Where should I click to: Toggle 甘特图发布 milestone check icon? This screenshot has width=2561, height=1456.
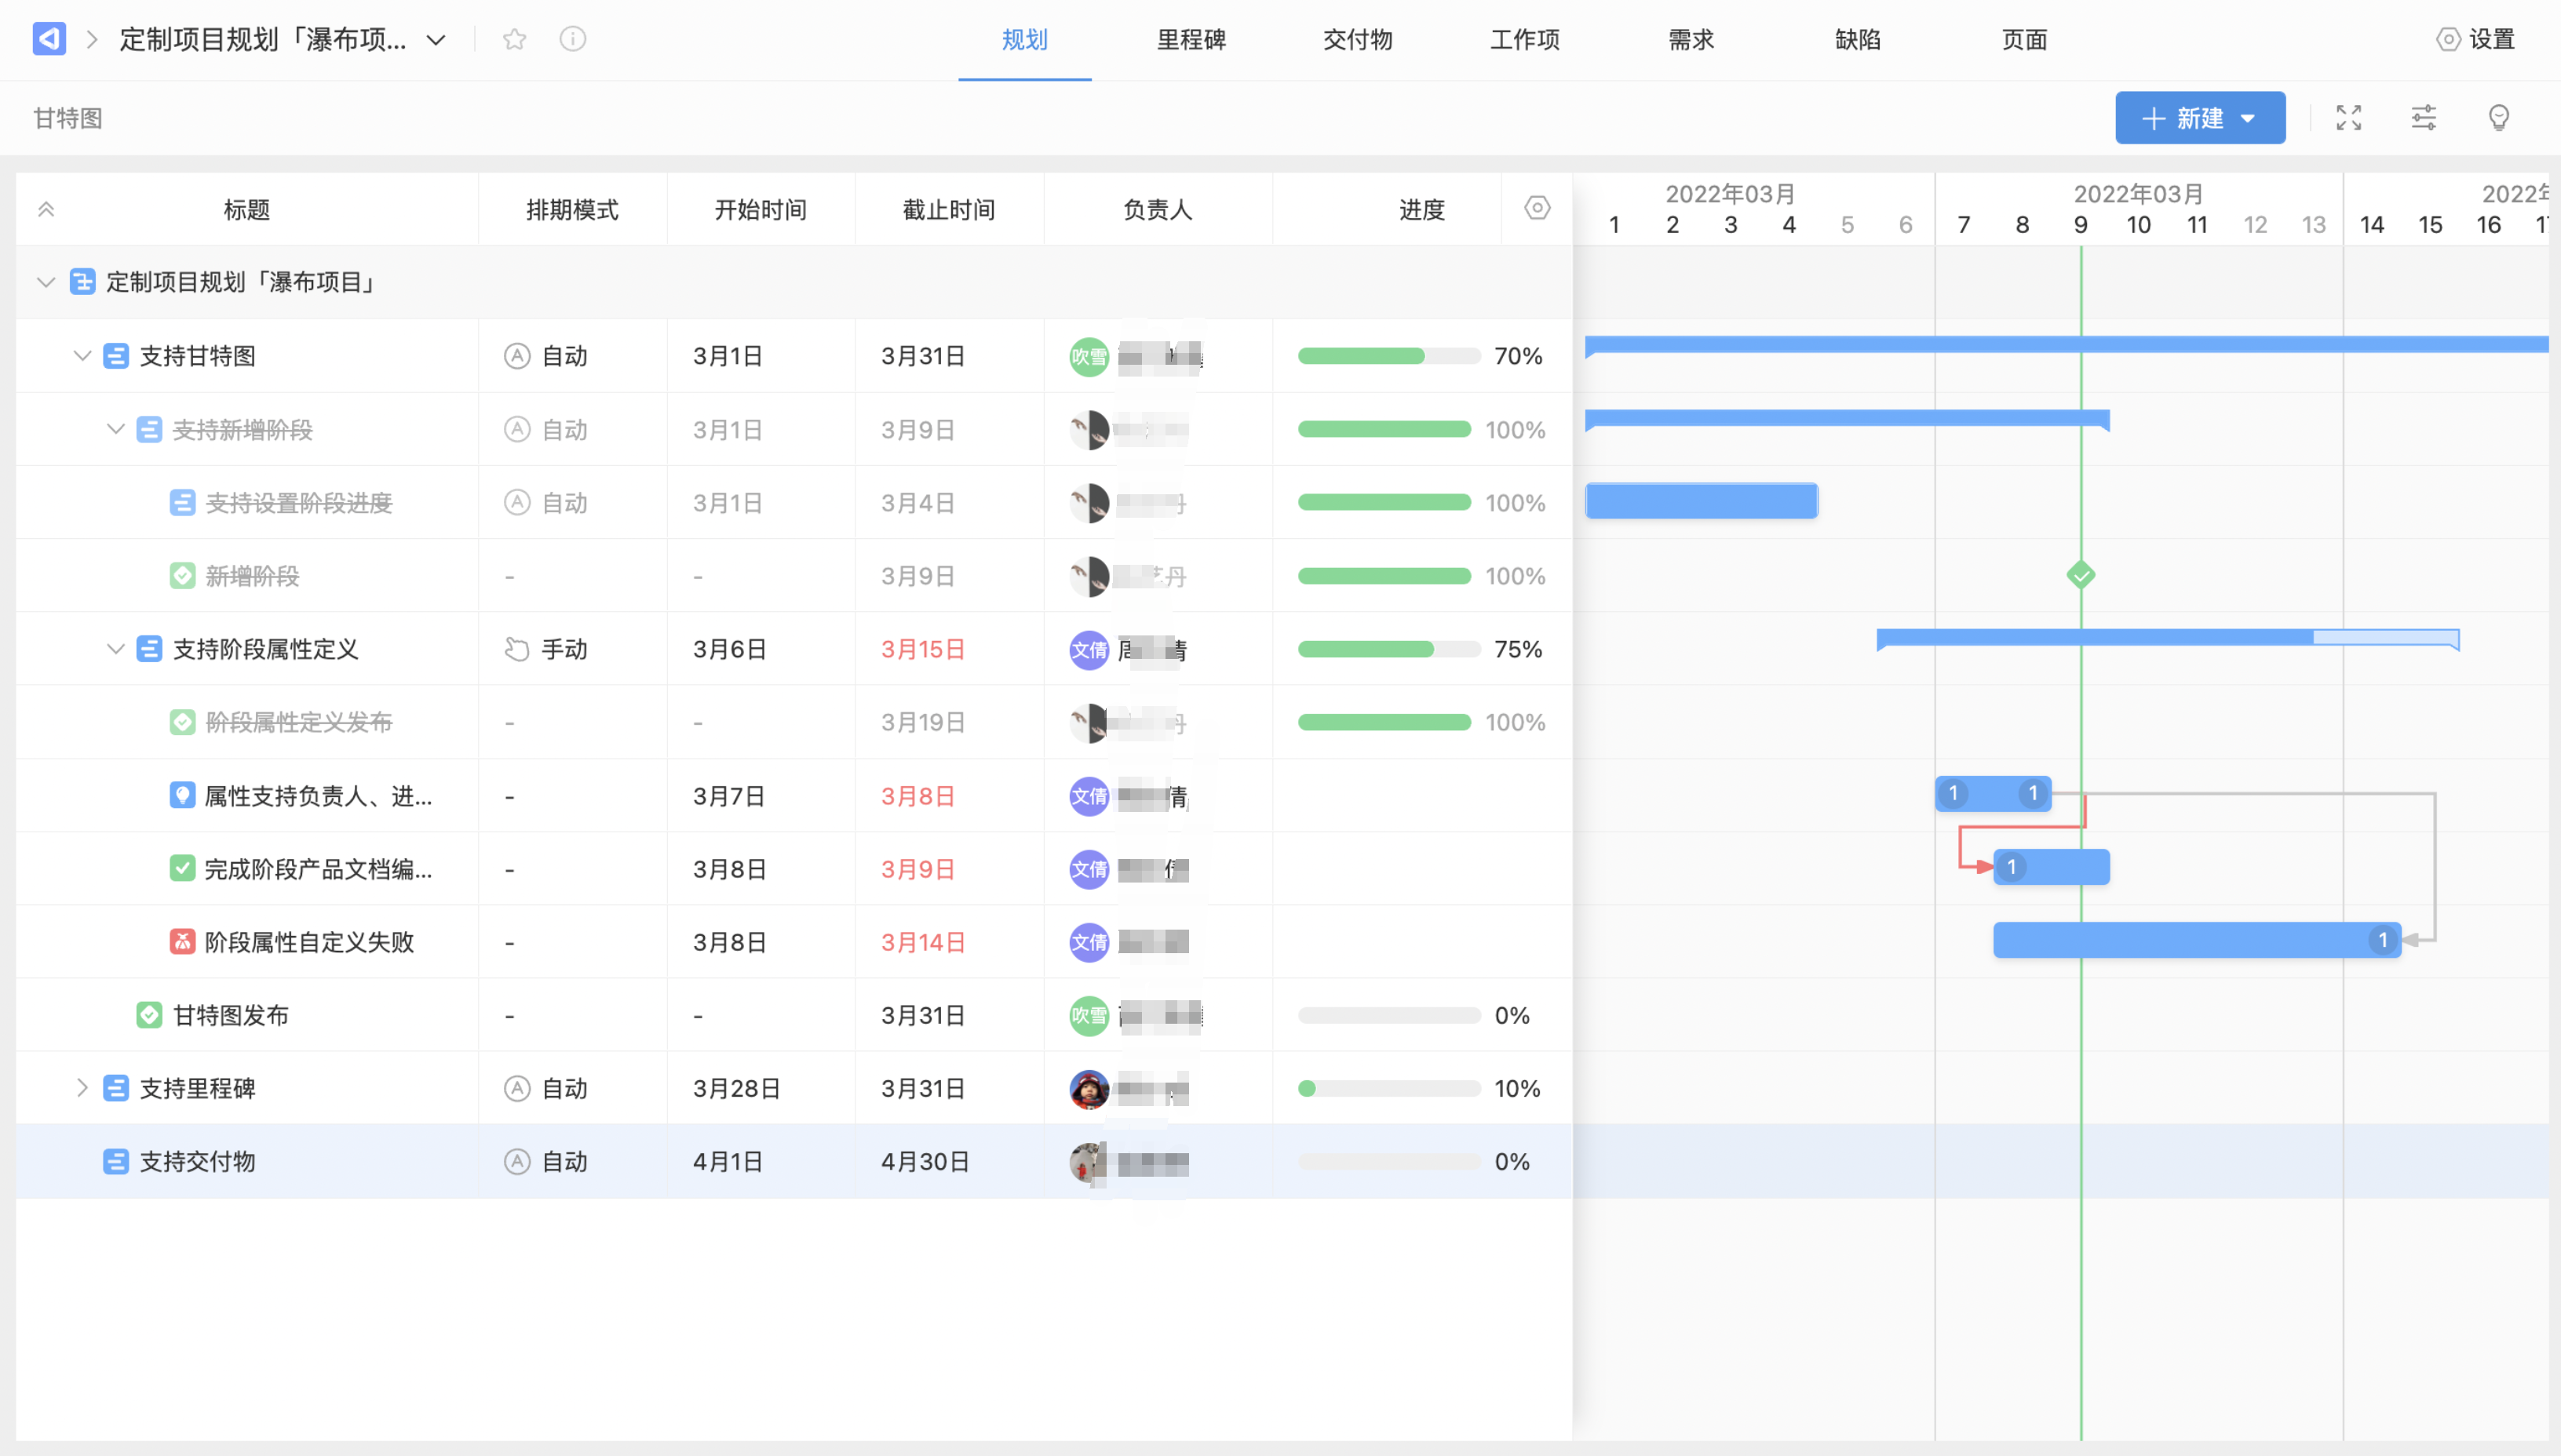pos(149,1015)
